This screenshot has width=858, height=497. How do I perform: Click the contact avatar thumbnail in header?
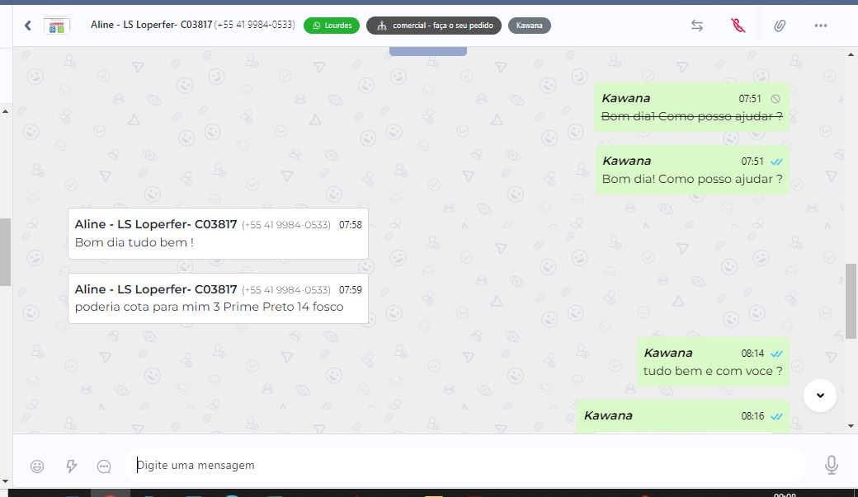coord(57,26)
